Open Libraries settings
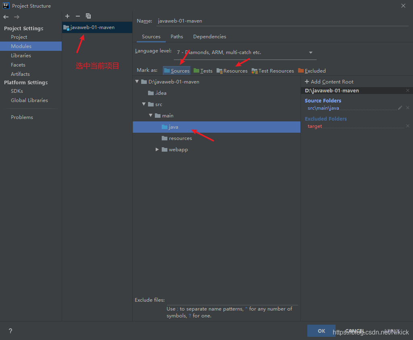The height and width of the screenshot is (340, 413). 21,56
